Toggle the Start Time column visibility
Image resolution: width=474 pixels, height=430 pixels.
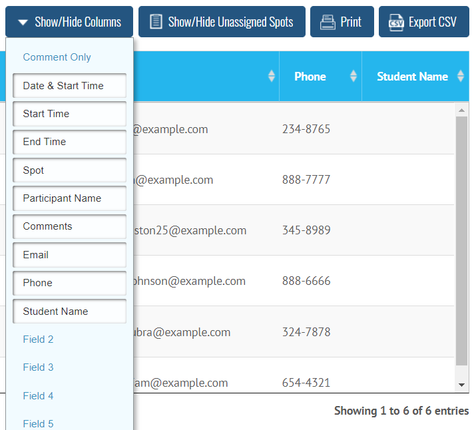(x=69, y=114)
